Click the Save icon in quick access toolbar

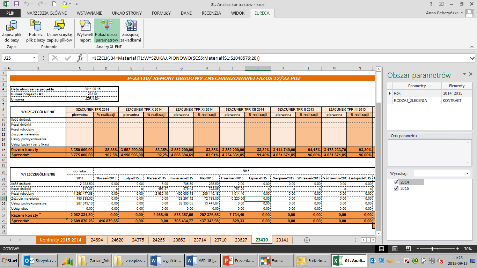pos(16,4)
